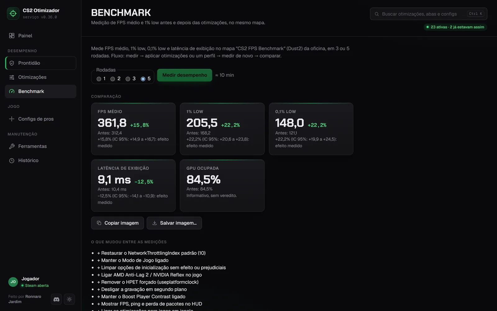497x311 pixels.
Task: Click the CS2 Otimizador crosshair logo
Action: [13, 13]
